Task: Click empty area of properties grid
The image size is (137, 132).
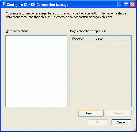Action: (101, 74)
